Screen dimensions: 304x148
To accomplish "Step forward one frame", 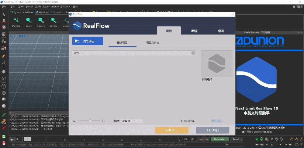I will click(285, 145).
